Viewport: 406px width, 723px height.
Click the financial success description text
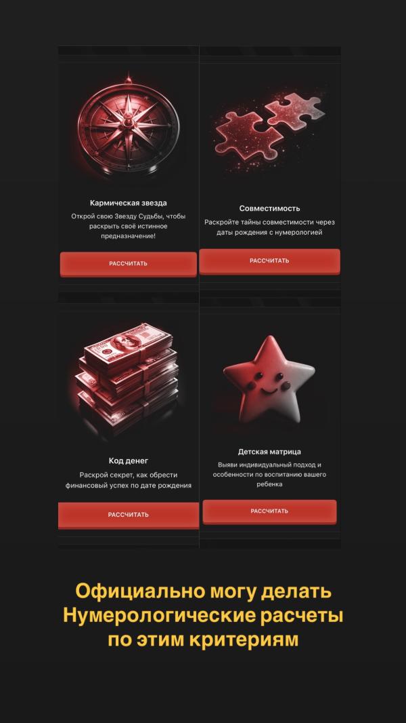click(129, 480)
